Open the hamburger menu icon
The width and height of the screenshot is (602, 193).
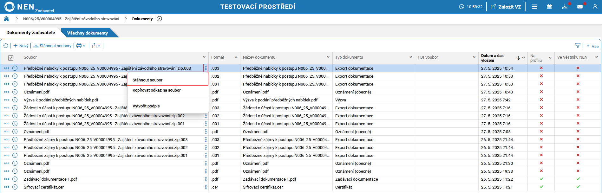534,7
